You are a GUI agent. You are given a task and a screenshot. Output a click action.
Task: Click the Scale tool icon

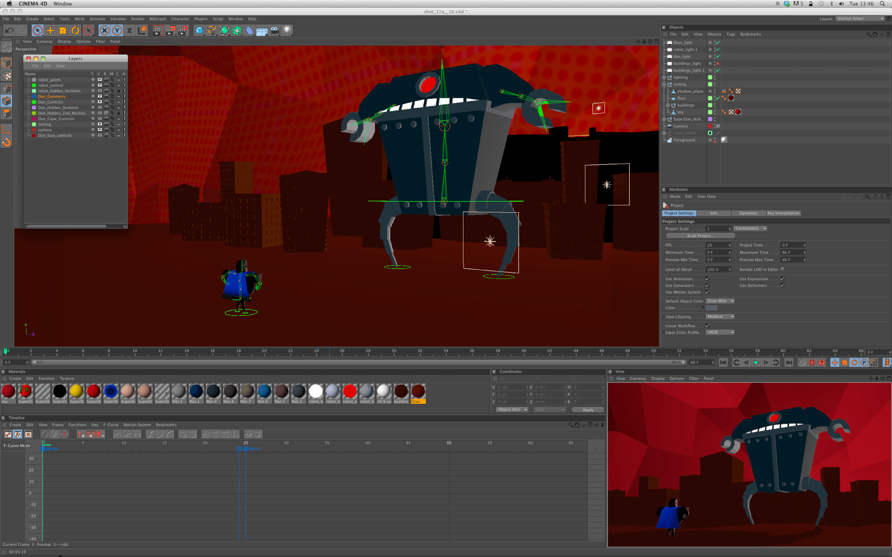[x=63, y=30]
